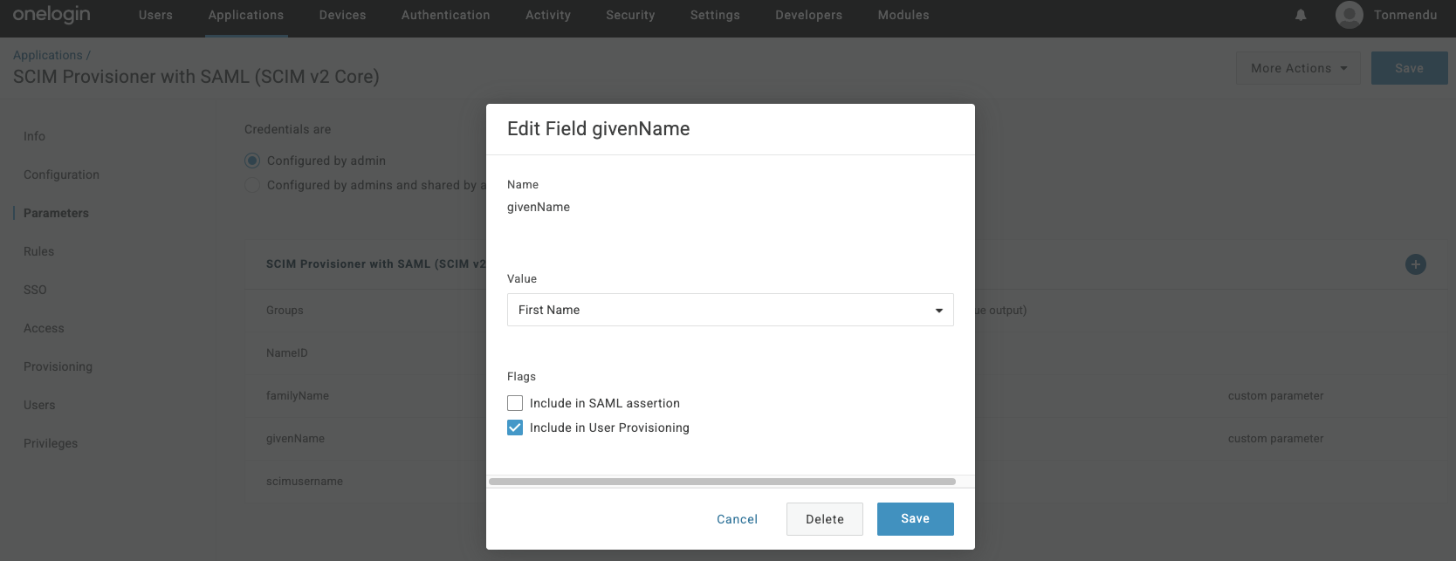Open the Developers top menu

coord(808,15)
